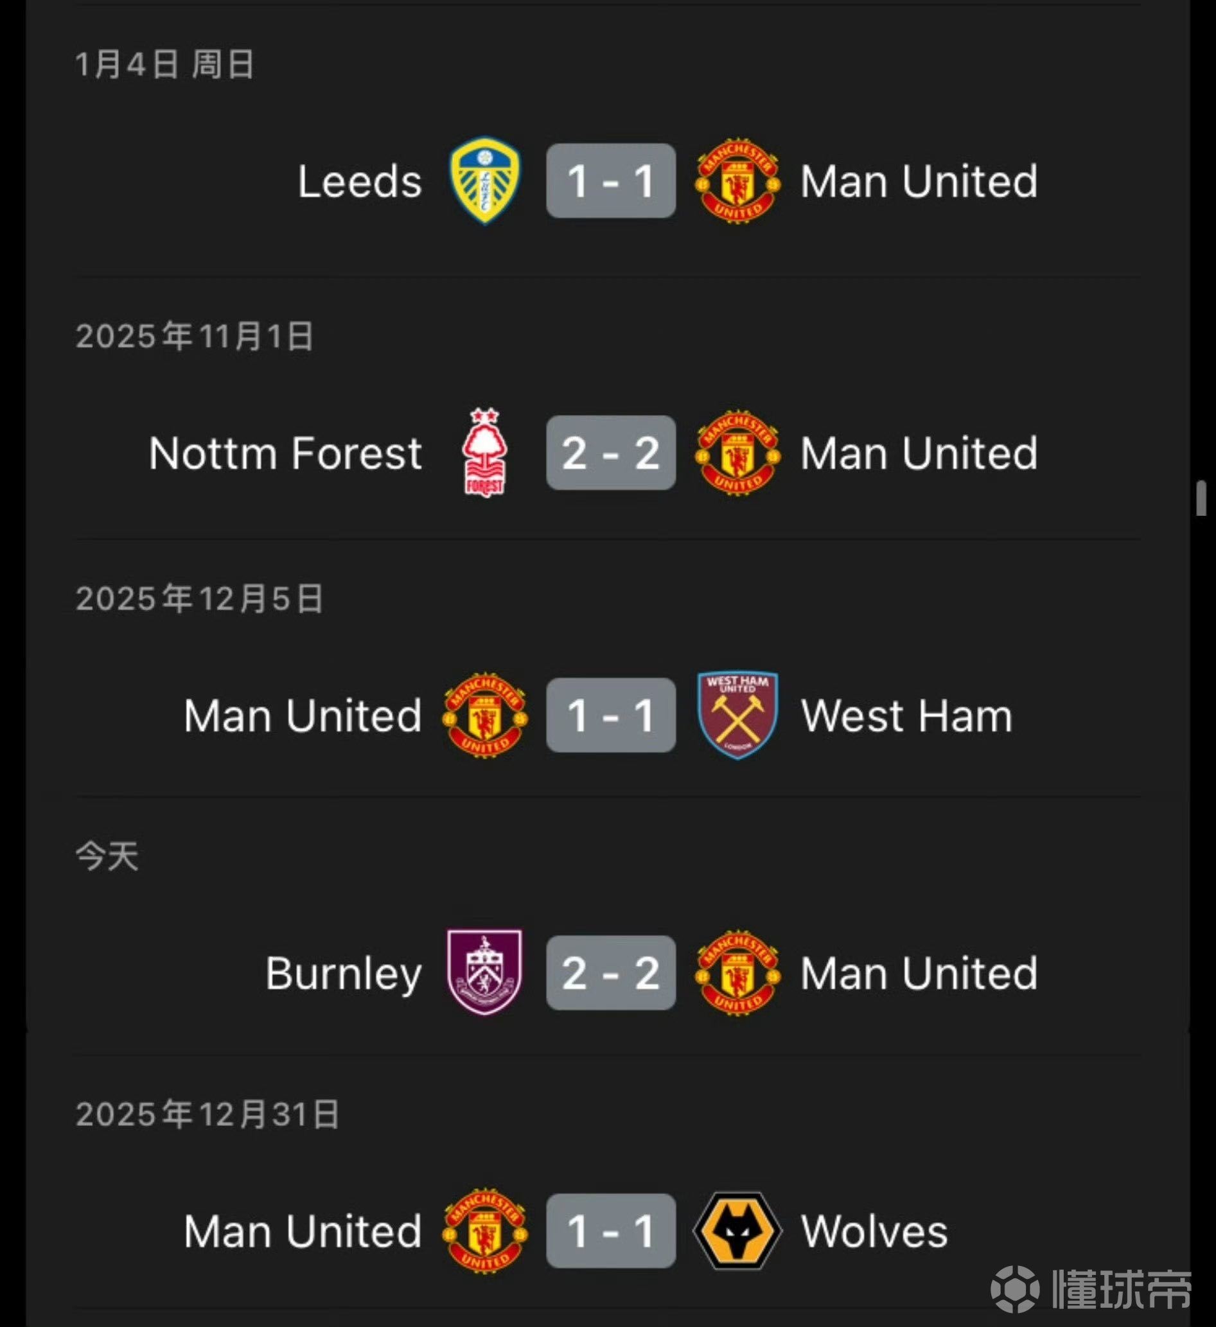Select the Wolves team name
Image resolution: width=1216 pixels, height=1327 pixels.
coord(874,1231)
